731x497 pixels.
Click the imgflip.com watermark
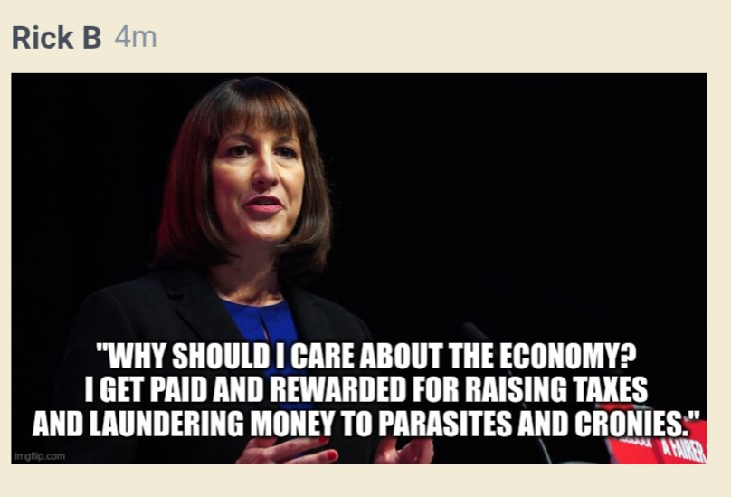pos(40,456)
